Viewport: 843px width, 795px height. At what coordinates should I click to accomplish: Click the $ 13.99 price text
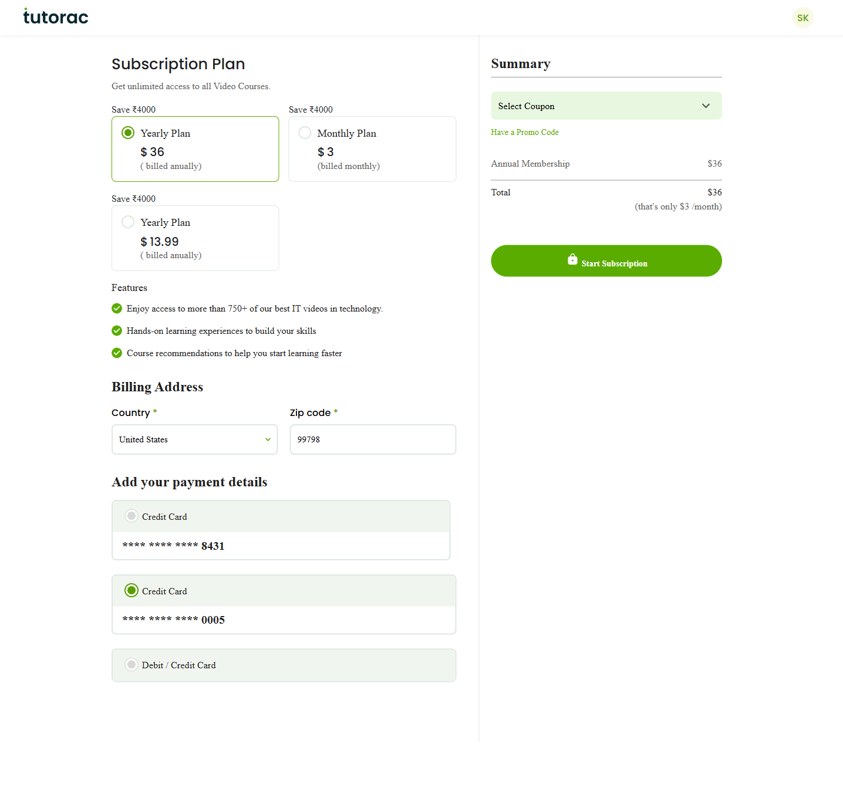tap(160, 242)
